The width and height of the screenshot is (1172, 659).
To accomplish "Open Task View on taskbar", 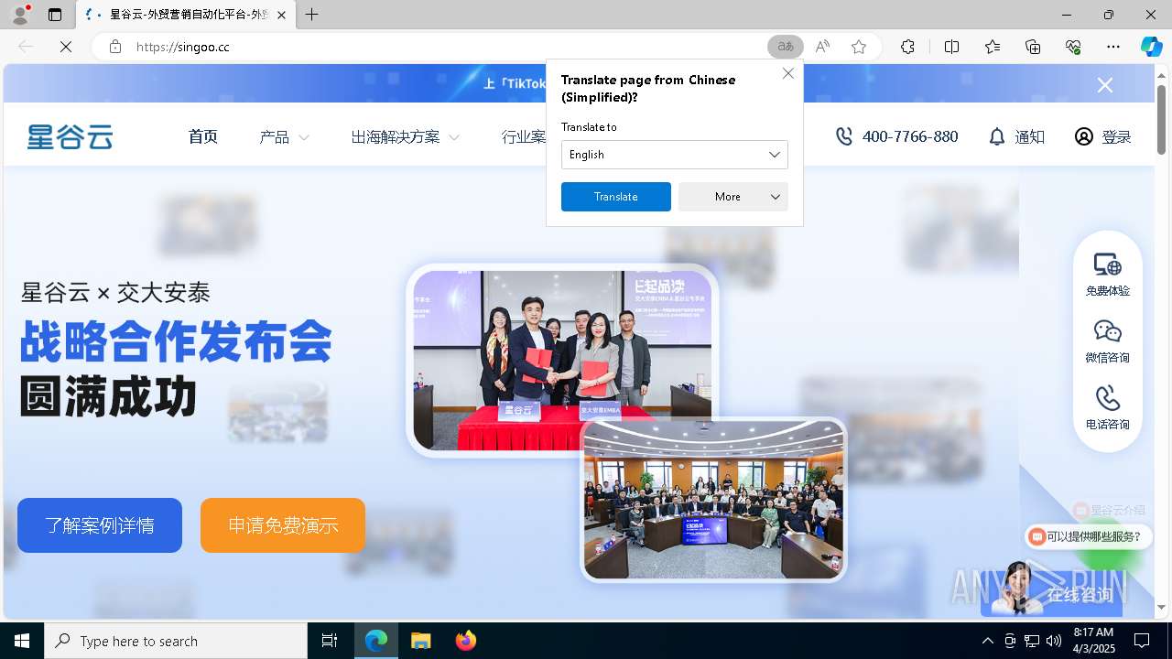I will [330, 641].
